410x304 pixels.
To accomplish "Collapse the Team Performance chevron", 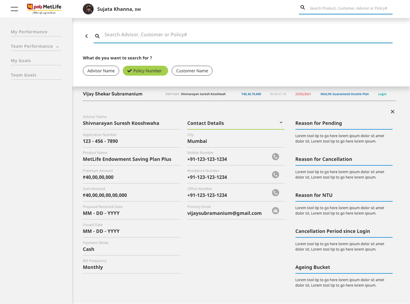I will click(57, 47).
